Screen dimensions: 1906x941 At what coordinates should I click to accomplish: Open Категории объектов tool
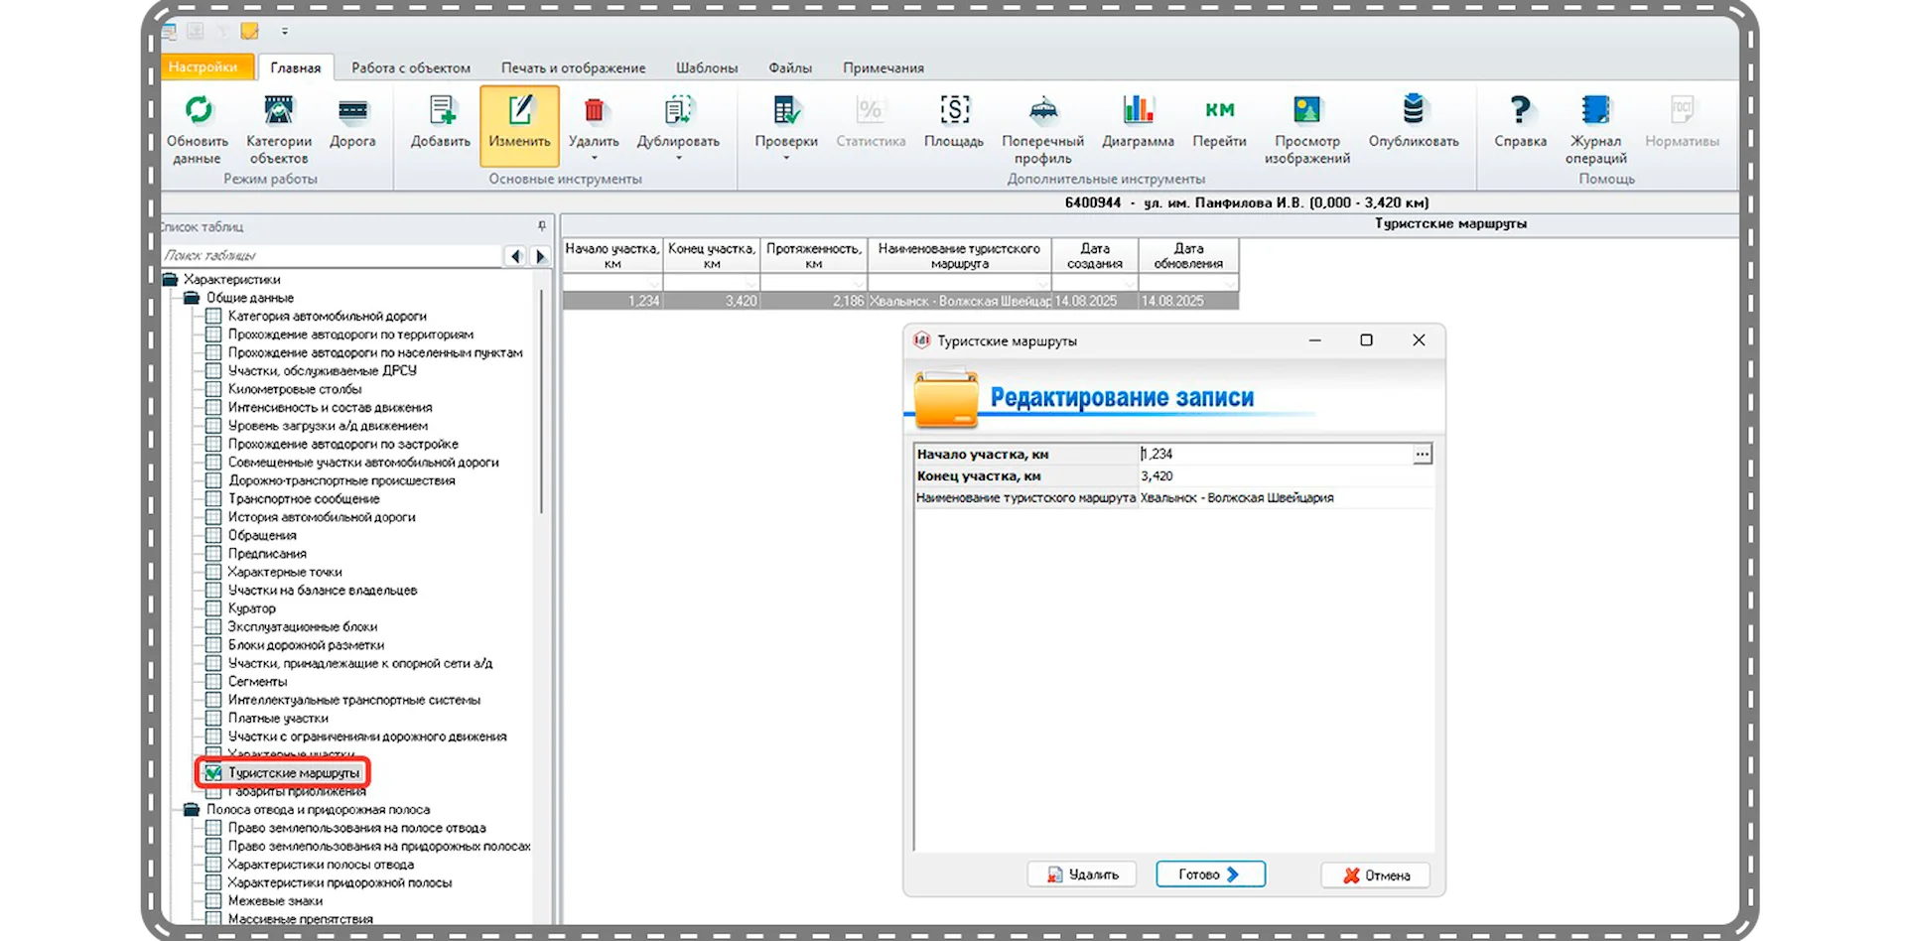pos(279,110)
